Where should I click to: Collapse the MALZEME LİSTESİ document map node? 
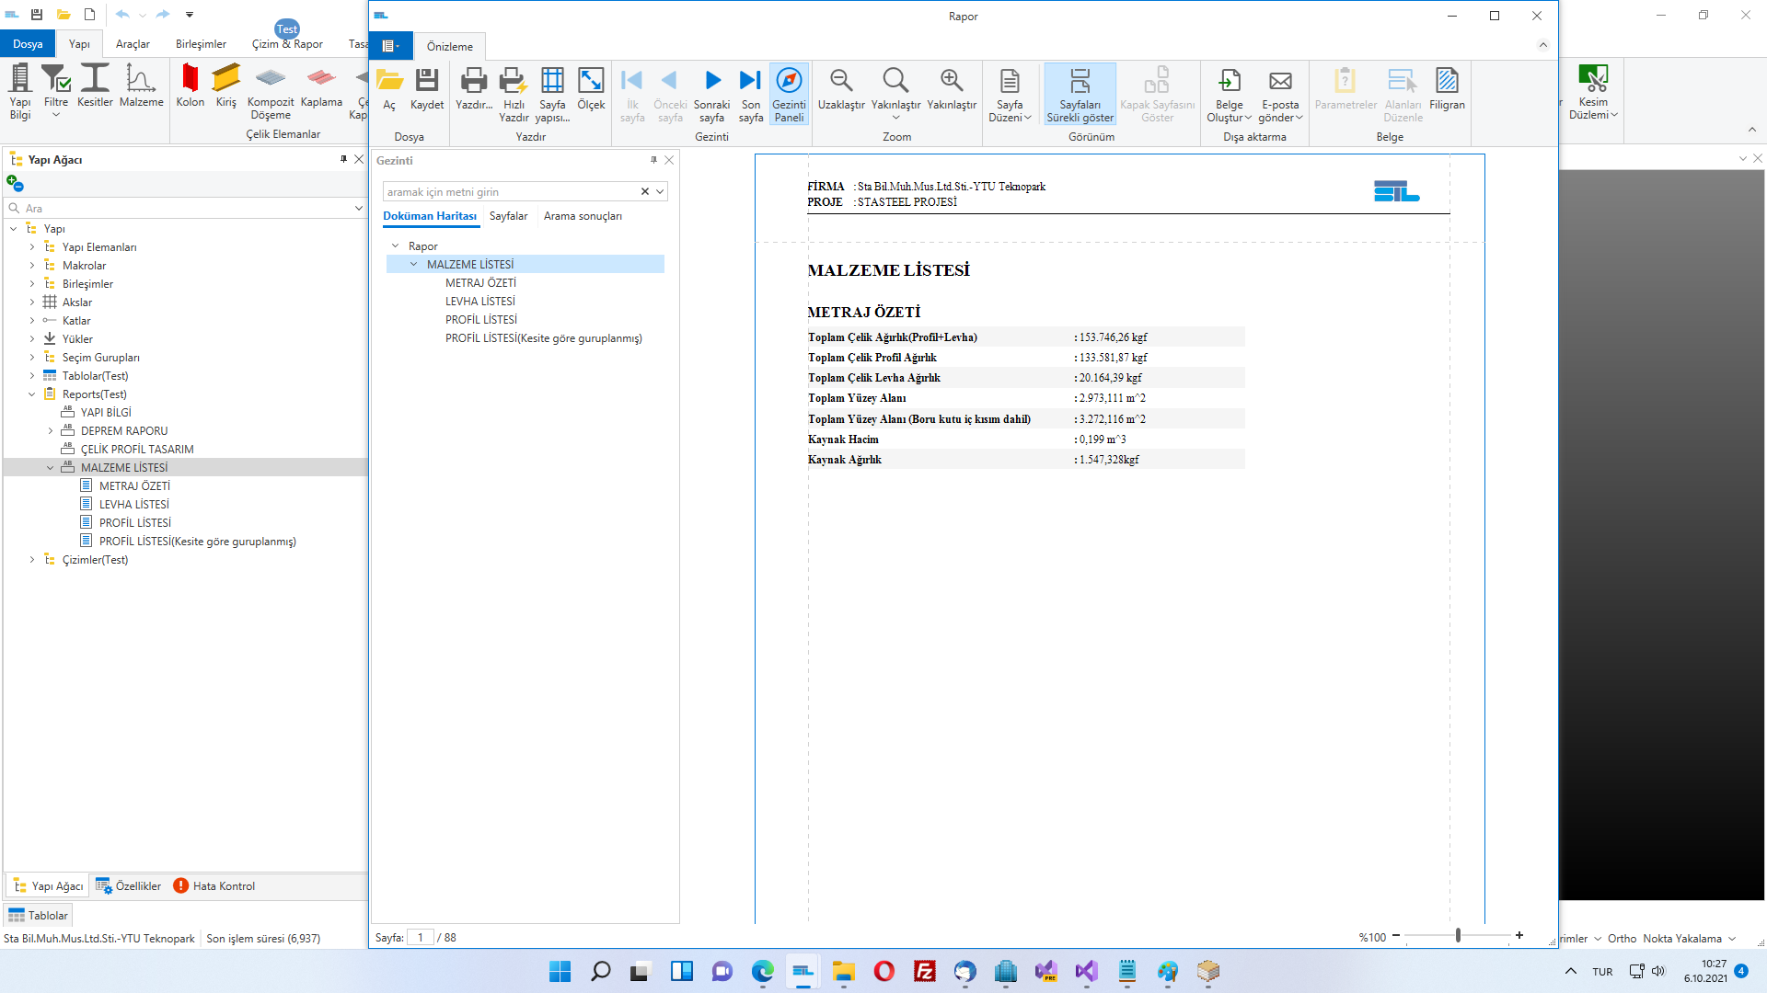click(x=413, y=265)
